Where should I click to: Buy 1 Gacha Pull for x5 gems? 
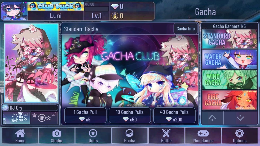click(85, 115)
